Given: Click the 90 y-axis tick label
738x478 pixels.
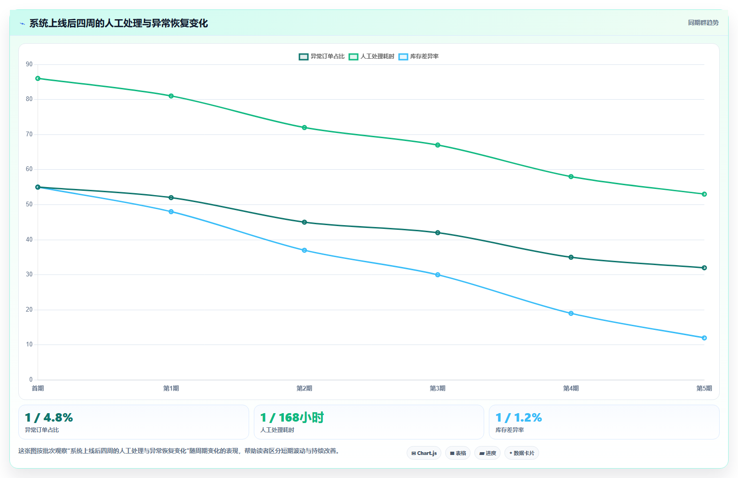Looking at the screenshot, I should [x=30, y=64].
